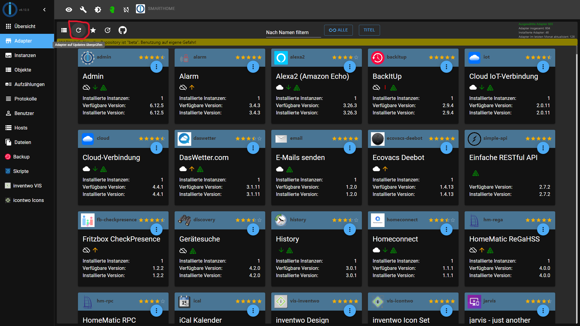Open Aufzählungen sidebar entry
580x326 pixels.
[x=27, y=84]
